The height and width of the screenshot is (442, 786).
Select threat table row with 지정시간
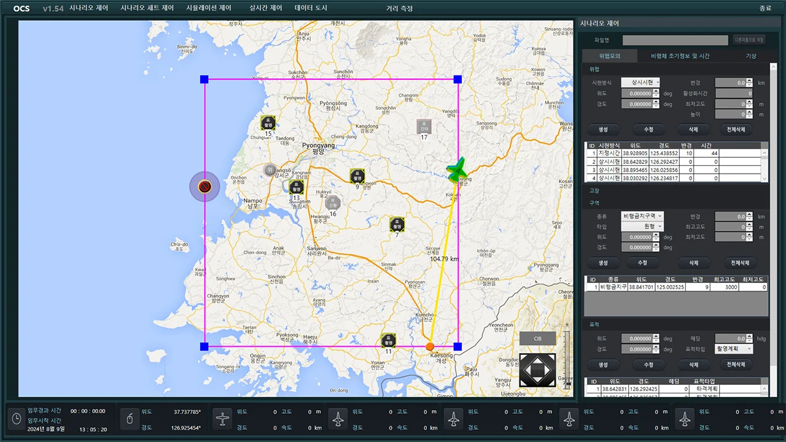[674, 153]
